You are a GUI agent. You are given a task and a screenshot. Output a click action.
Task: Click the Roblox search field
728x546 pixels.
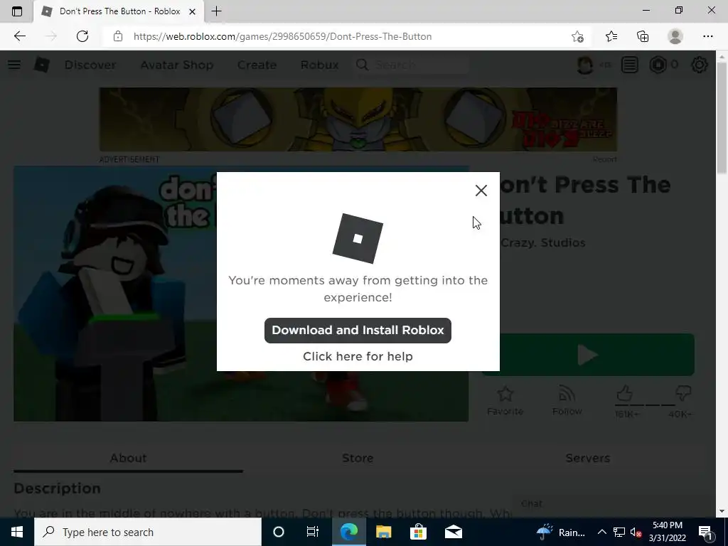click(411, 65)
